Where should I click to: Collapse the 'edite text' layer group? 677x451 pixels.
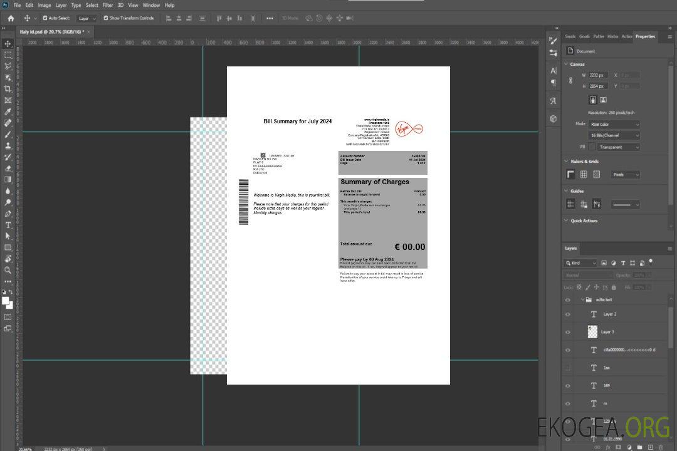(x=582, y=299)
